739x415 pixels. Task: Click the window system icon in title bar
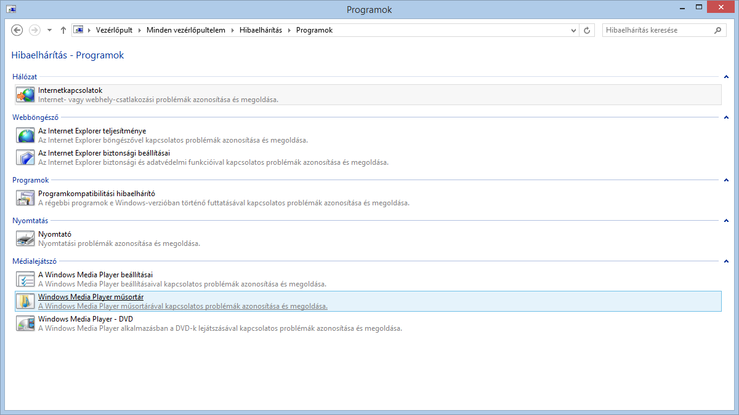11,10
